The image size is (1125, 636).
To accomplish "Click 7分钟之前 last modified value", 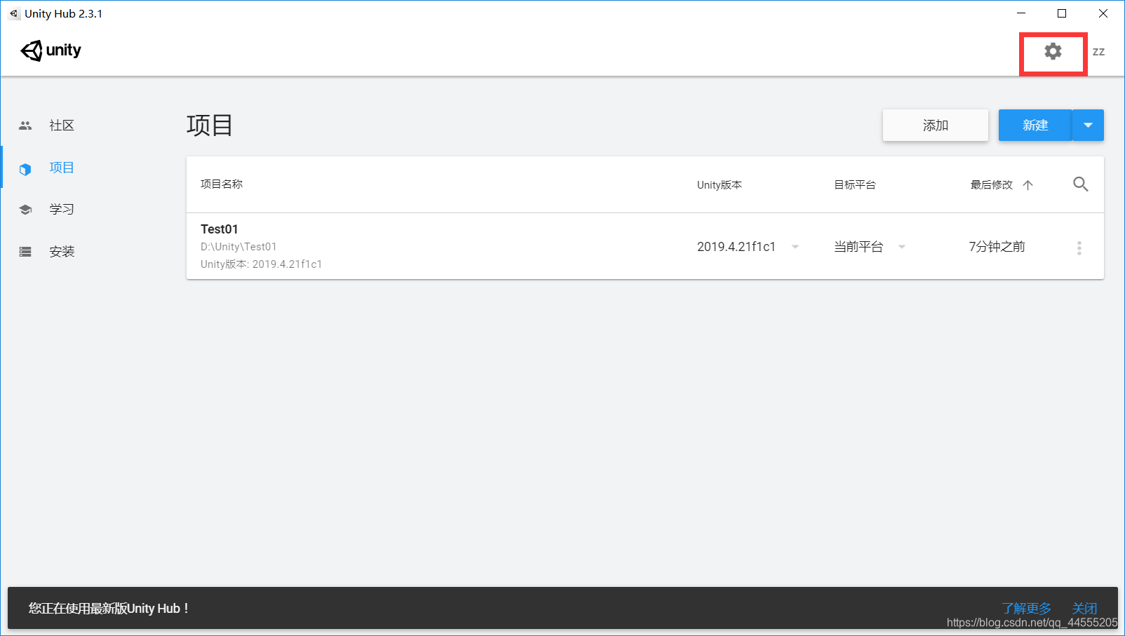I will point(997,247).
